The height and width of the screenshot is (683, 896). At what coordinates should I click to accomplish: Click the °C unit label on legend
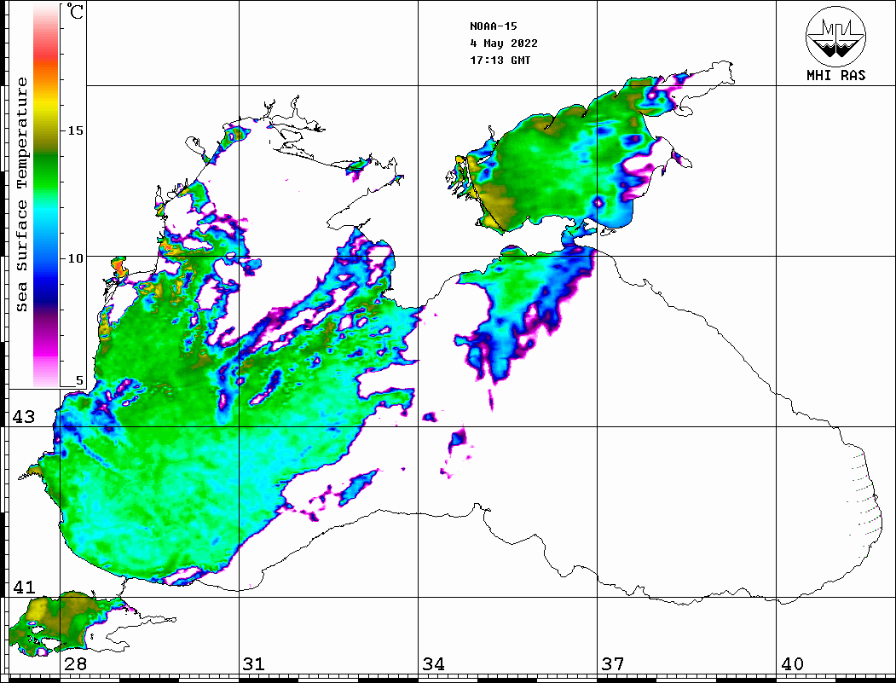tap(75, 11)
